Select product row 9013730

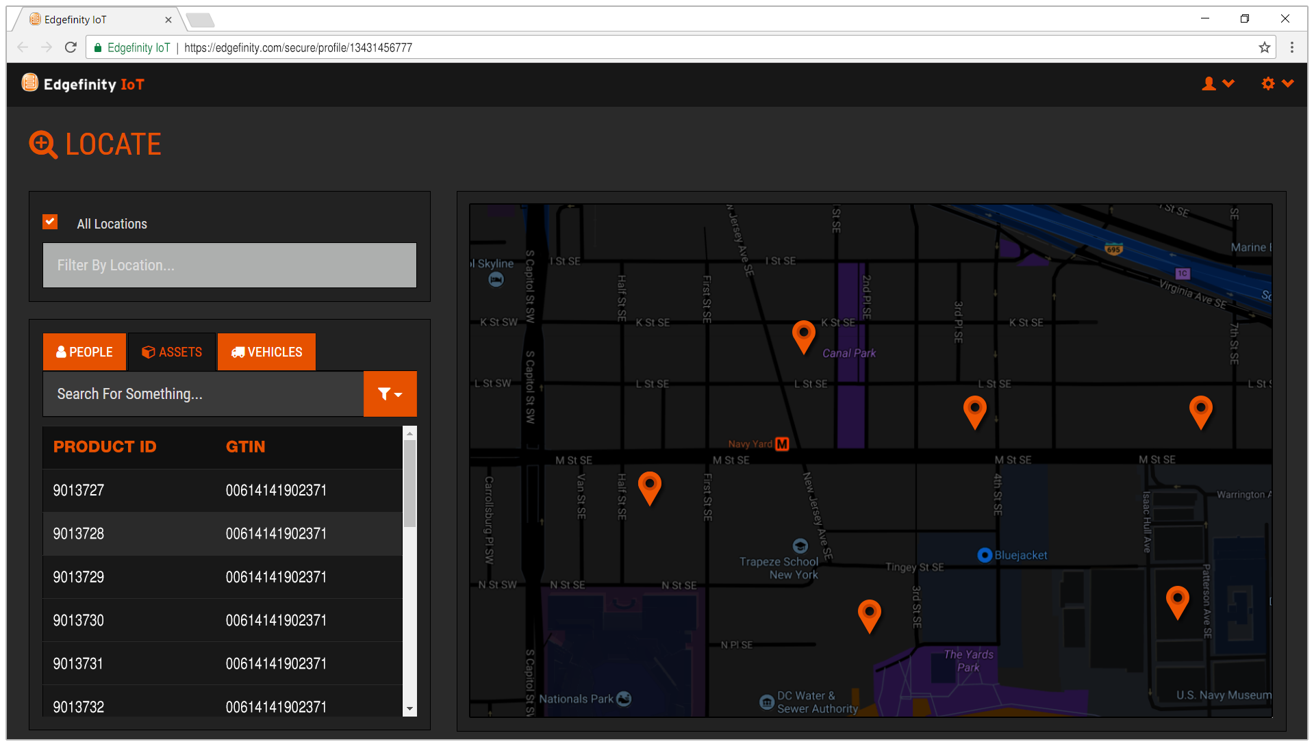click(223, 621)
